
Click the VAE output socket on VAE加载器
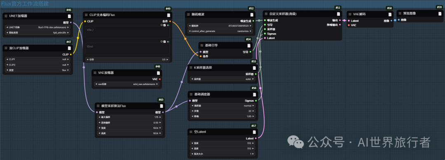(160, 79)
